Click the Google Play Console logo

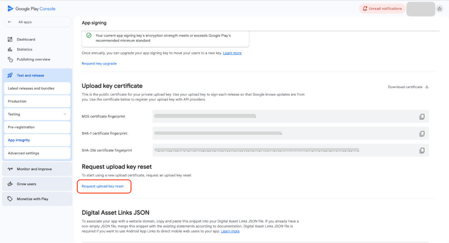pyautogui.click(x=31, y=9)
